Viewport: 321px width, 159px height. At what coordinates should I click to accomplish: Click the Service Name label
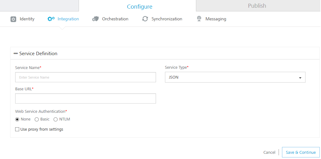(28, 68)
